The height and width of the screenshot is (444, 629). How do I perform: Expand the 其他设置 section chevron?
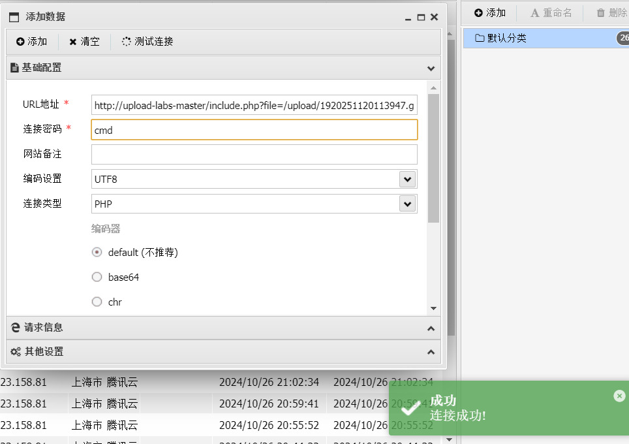coord(431,352)
